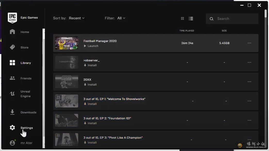269x151 pixels.
Task: Click the library list vertical scrollbar
Action: [266, 13]
